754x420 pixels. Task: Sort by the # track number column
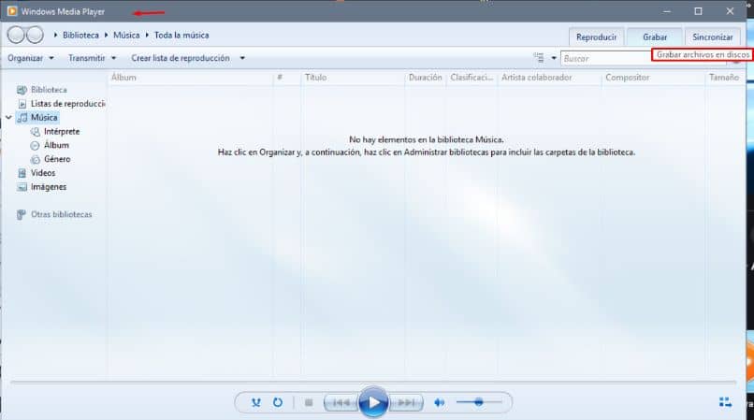[286, 78]
